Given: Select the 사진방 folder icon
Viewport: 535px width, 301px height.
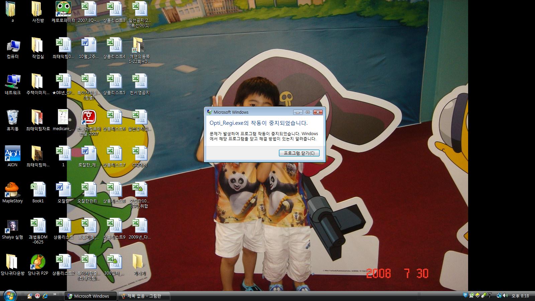Looking at the screenshot, I should tap(38, 12).
